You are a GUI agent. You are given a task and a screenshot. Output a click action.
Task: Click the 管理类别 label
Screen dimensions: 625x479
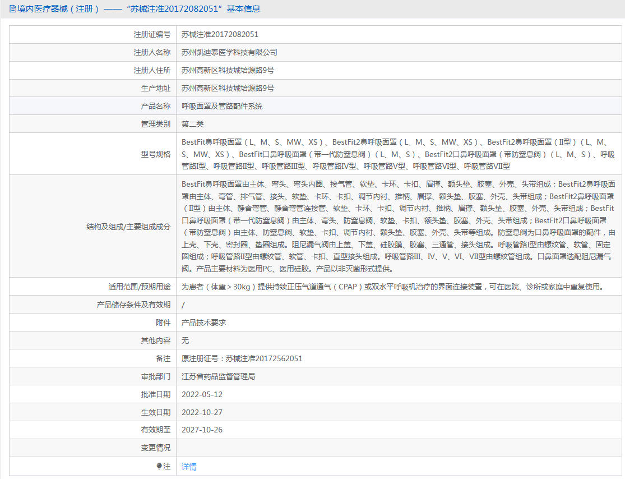point(155,124)
